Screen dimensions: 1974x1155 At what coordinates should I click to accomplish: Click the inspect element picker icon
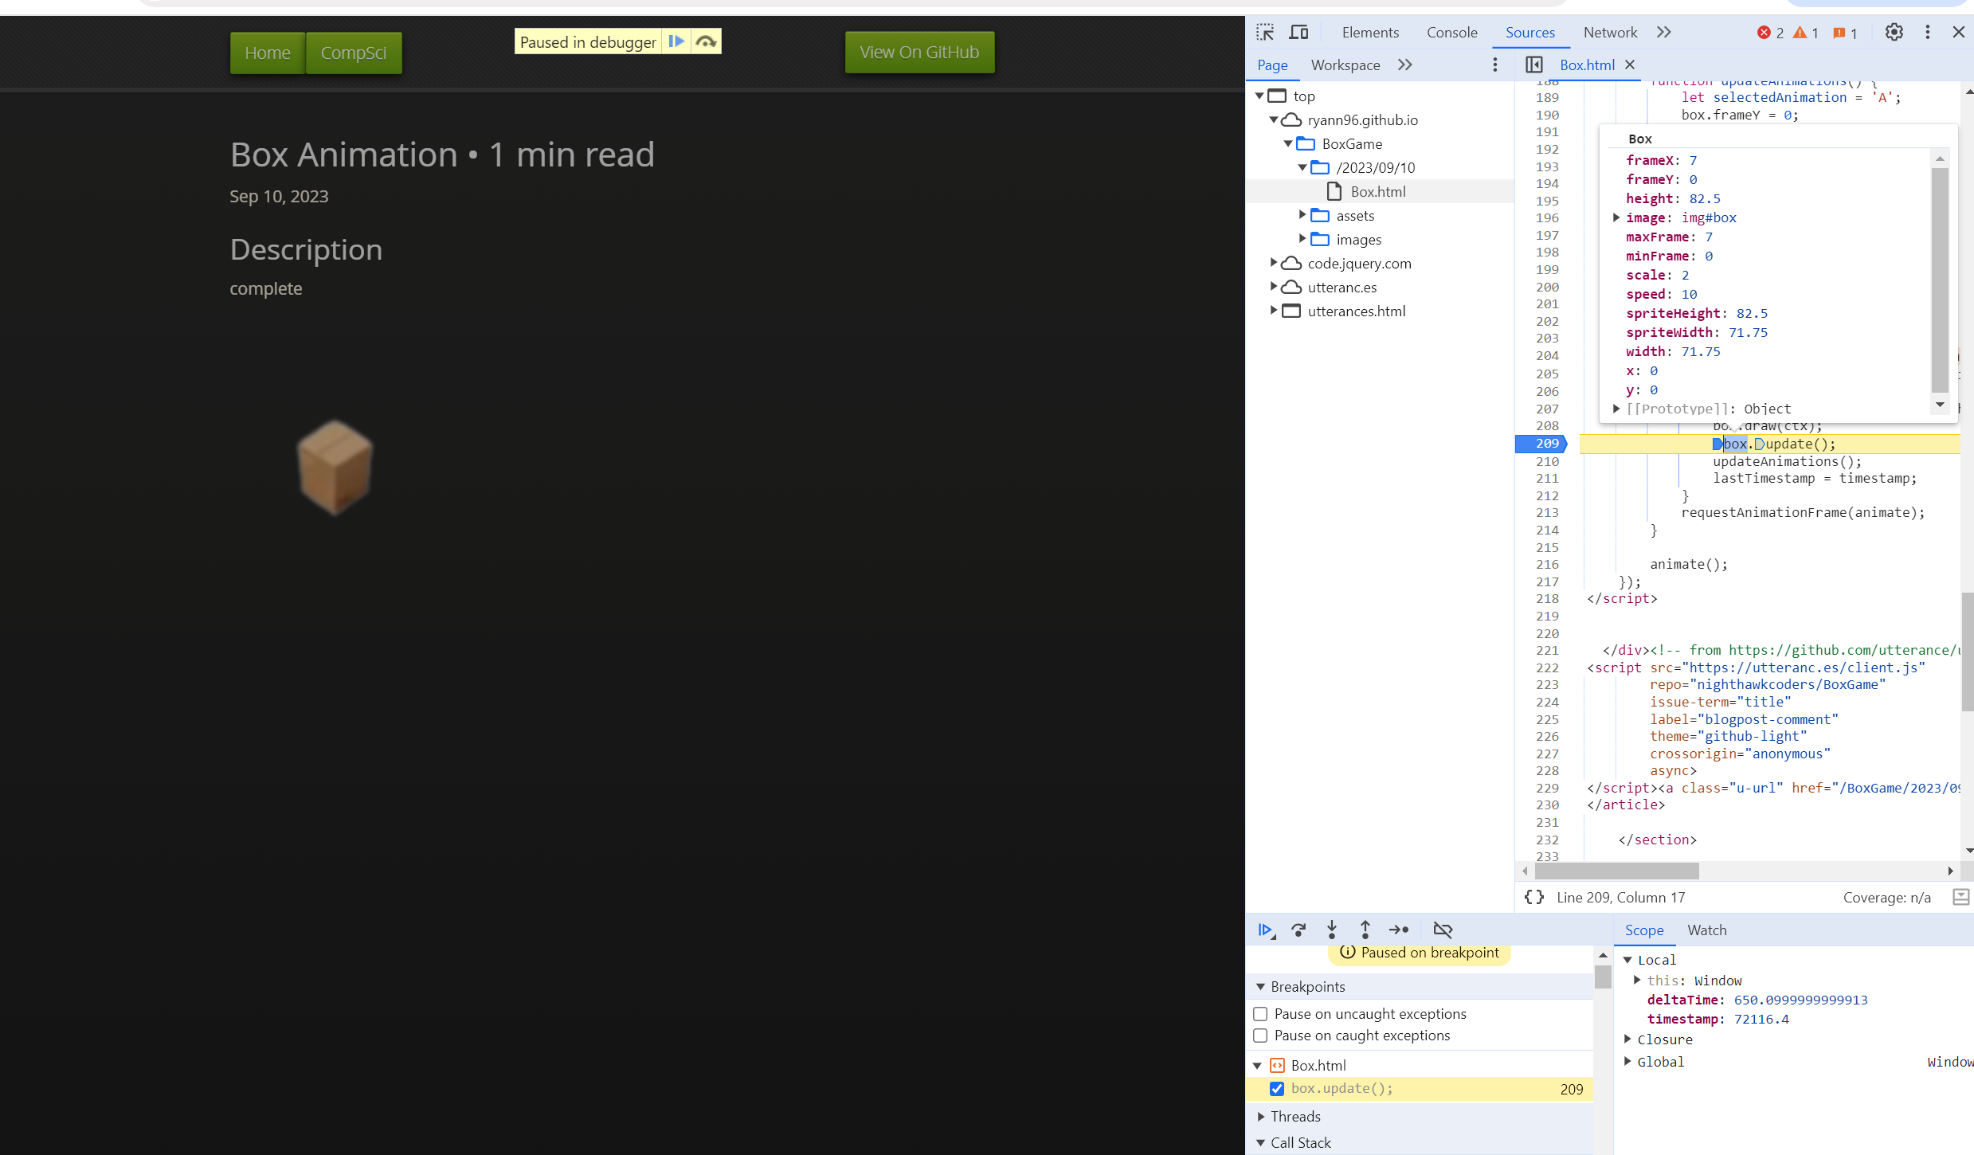[1265, 33]
